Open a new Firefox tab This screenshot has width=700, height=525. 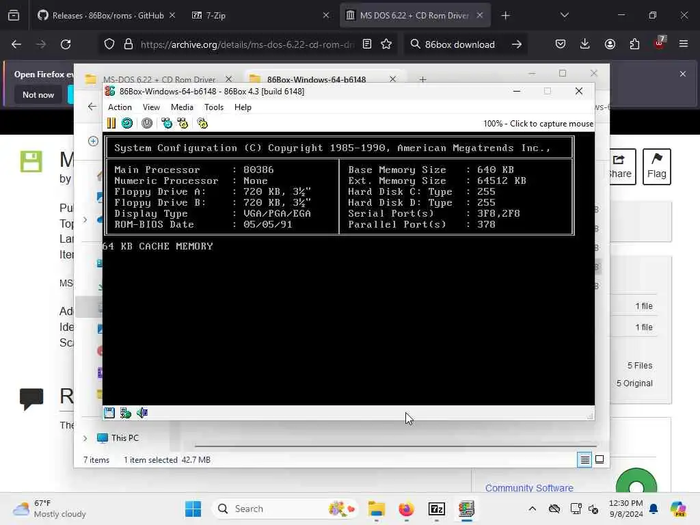click(505, 16)
